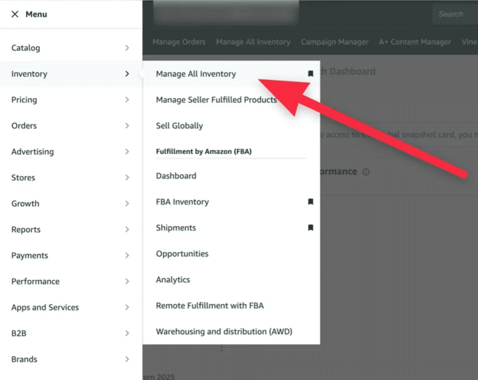Expand the Apps and Services chevron
Viewport: 478px width, 380px height.
pyautogui.click(x=127, y=307)
